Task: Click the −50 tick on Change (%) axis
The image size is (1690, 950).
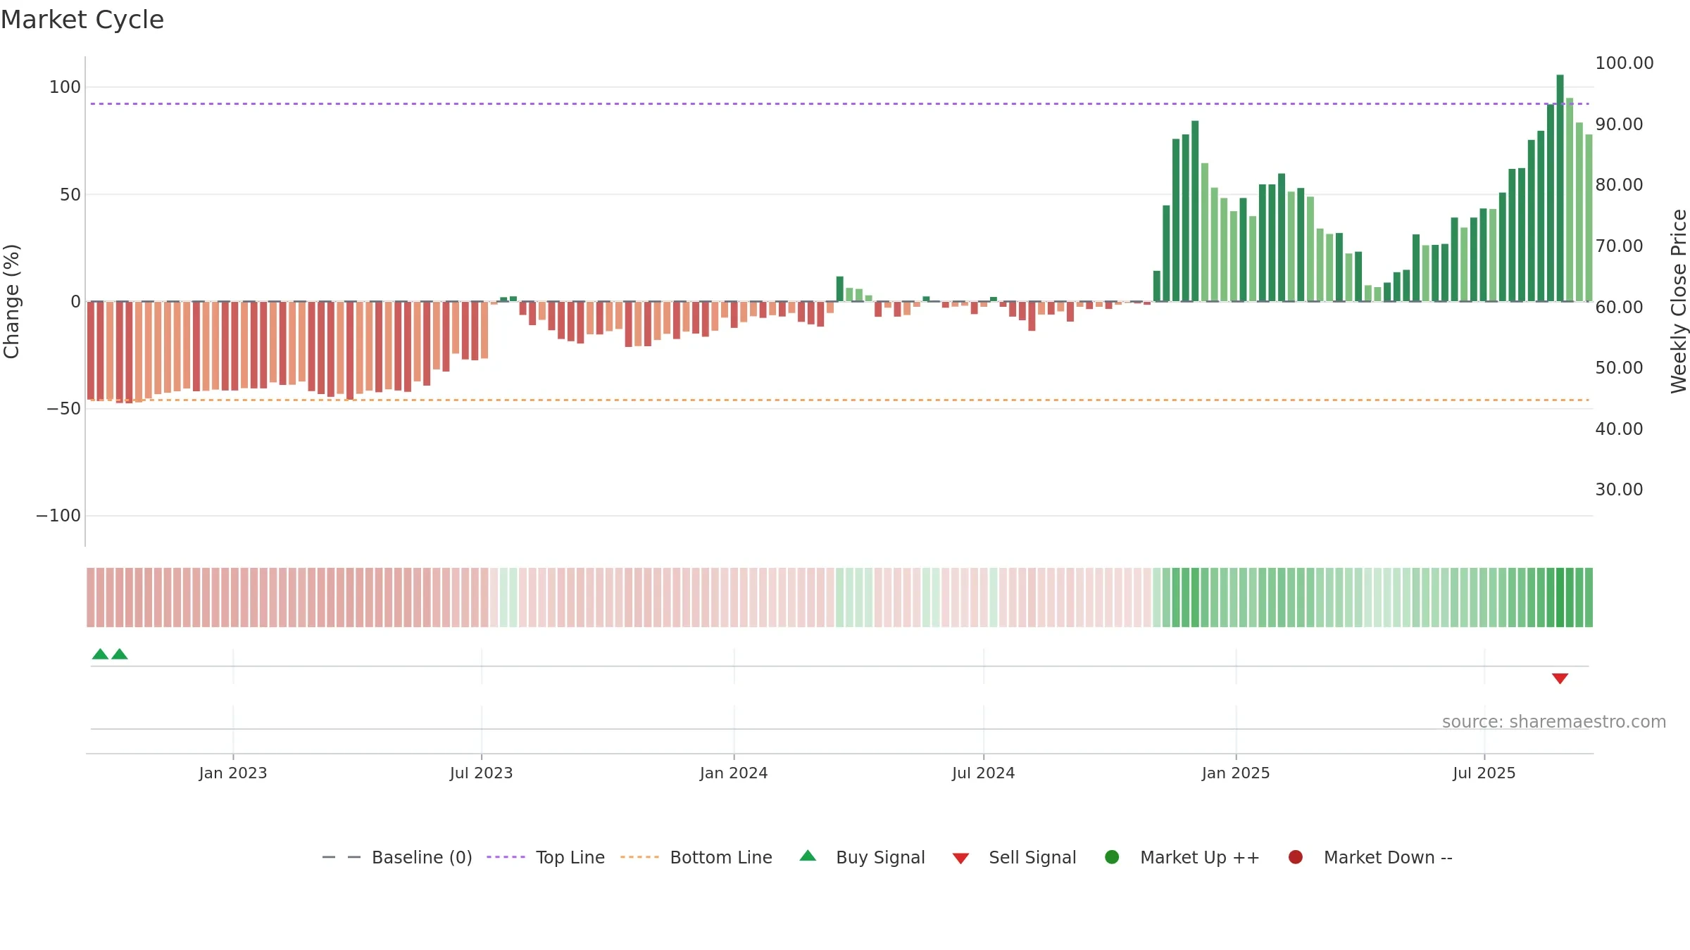Action: (x=63, y=409)
